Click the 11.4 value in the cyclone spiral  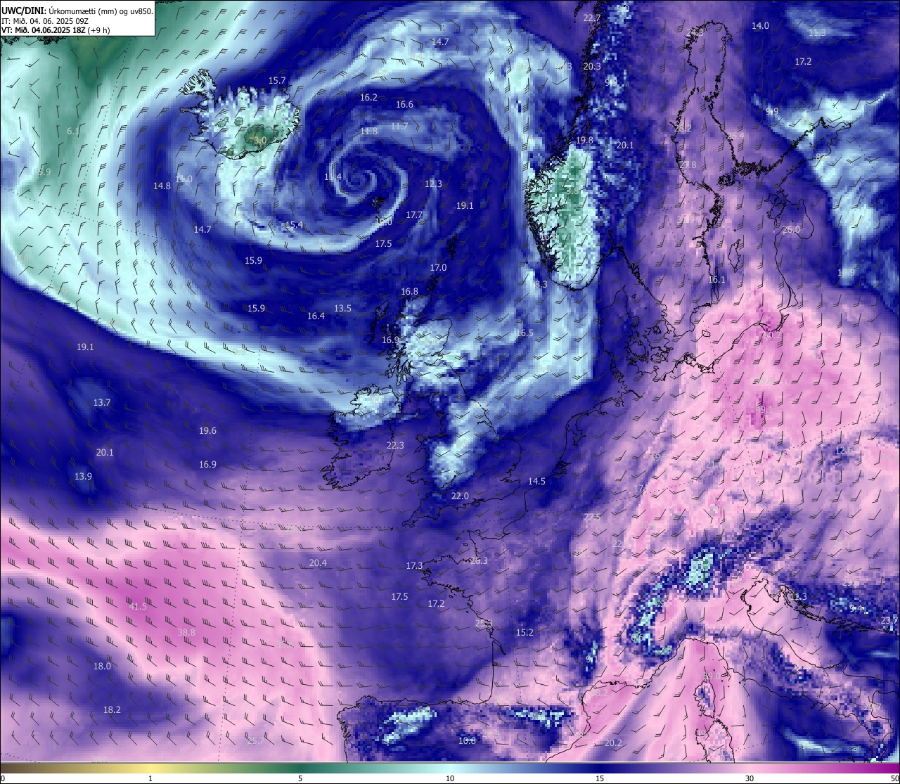click(333, 177)
